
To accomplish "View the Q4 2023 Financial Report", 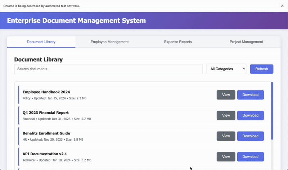I will 226,115.
